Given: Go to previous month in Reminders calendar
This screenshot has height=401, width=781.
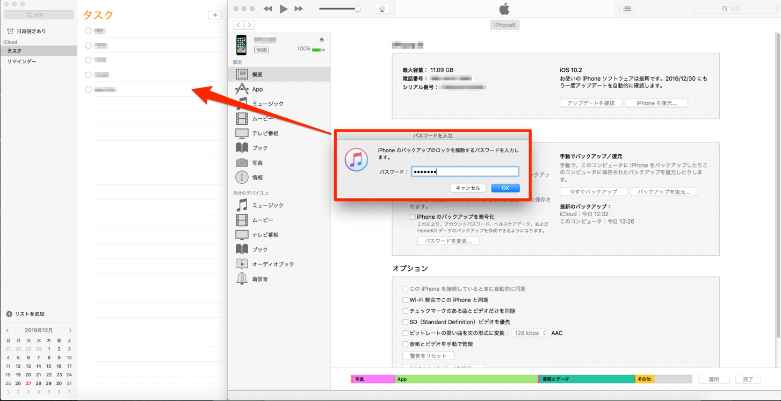Looking at the screenshot, I should coord(8,331).
